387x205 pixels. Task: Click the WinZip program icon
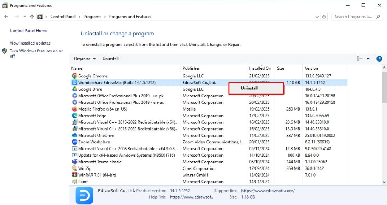pyautogui.click(x=74, y=168)
